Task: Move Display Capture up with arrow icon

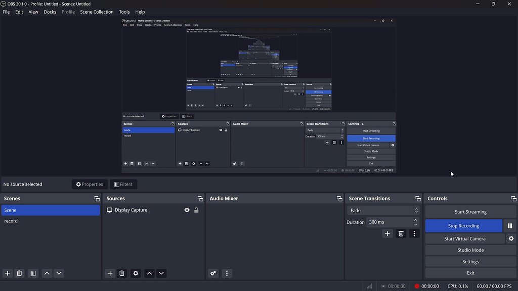Action: point(149,273)
